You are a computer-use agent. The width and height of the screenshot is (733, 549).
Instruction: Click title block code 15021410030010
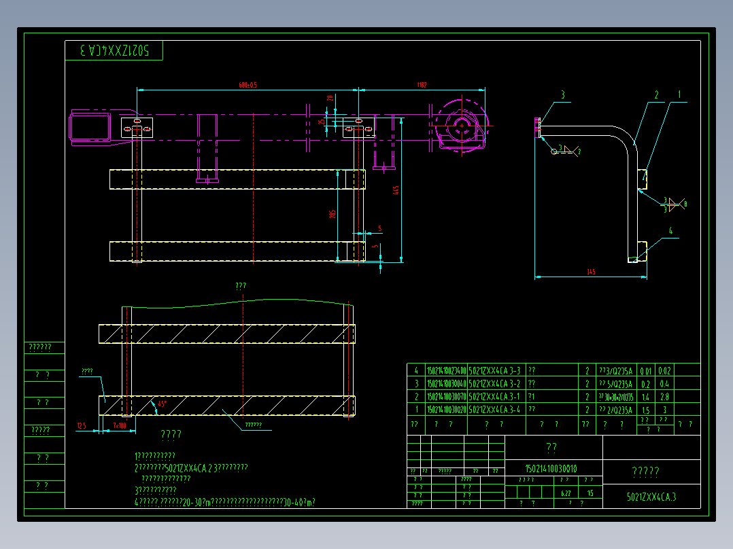tap(551, 469)
